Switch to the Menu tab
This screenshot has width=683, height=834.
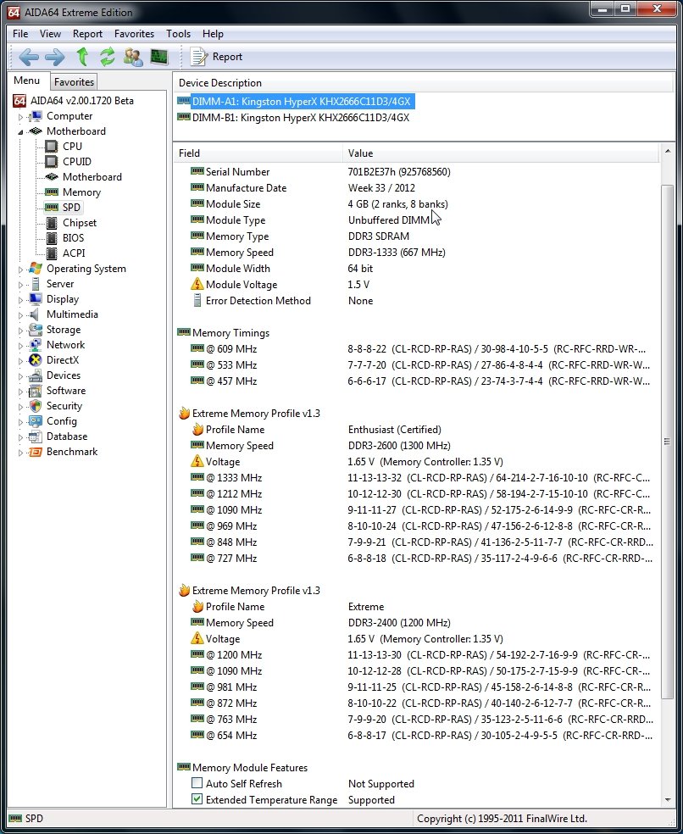[x=26, y=81]
